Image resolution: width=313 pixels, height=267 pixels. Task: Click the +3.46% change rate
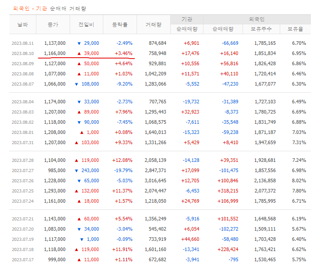(x=124, y=53)
